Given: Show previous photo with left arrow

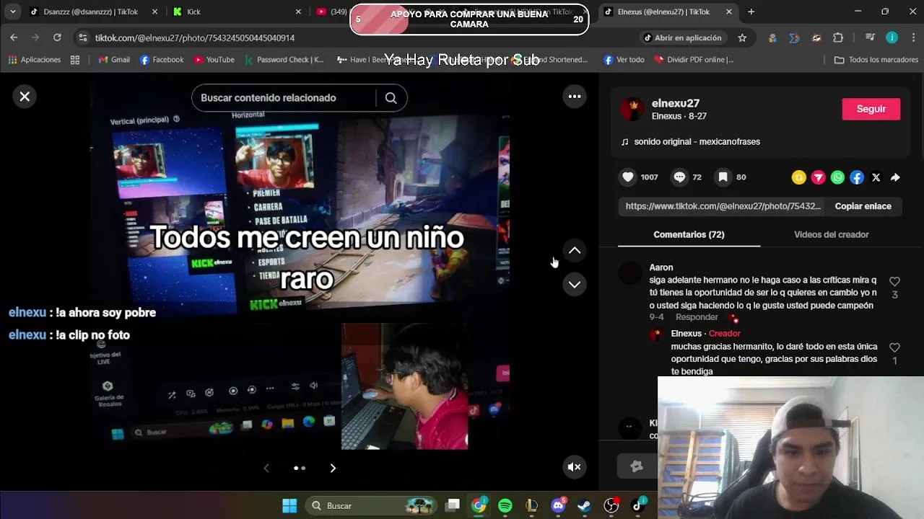Looking at the screenshot, I should [x=266, y=469].
